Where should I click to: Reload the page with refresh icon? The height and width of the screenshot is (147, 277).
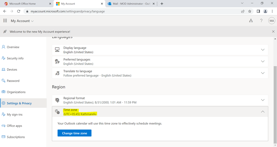pos(18,11)
